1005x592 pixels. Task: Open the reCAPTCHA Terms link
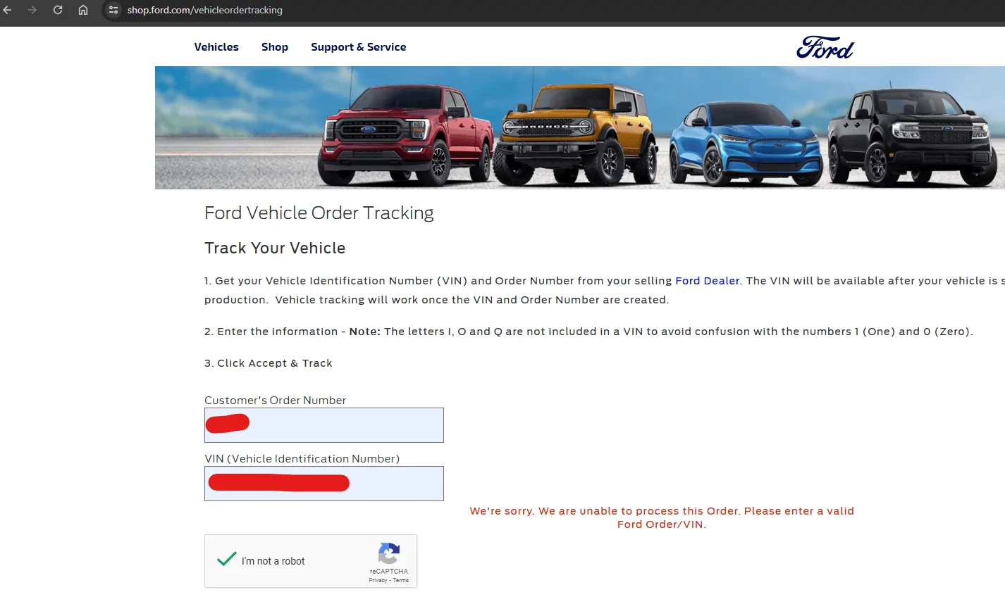(401, 580)
